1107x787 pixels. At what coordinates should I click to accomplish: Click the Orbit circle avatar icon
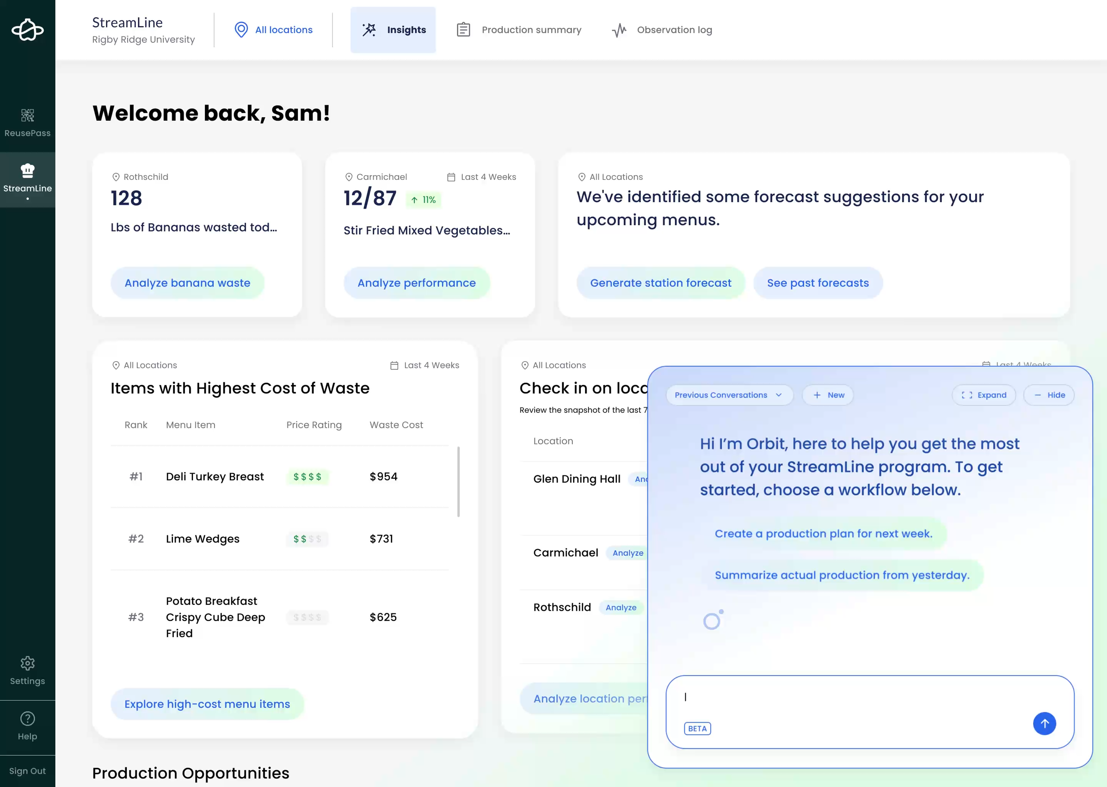point(713,620)
